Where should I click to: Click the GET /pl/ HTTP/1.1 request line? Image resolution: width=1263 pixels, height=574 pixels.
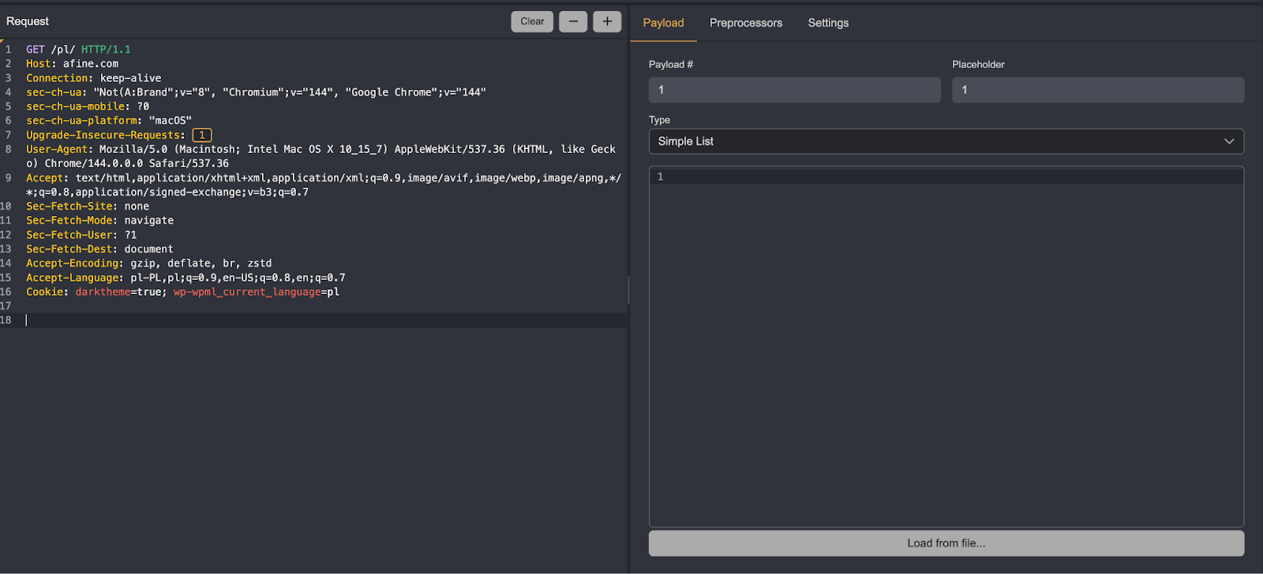click(78, 49)
